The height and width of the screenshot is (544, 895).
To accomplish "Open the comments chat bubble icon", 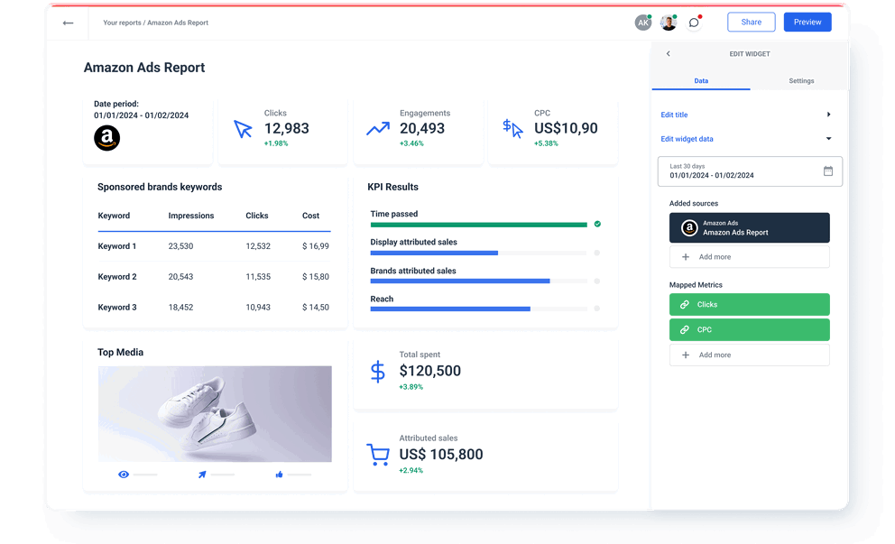I will click(693, 23).
